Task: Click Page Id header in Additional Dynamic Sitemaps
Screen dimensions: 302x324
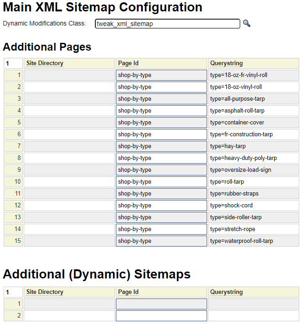Action: click(128, 292)
